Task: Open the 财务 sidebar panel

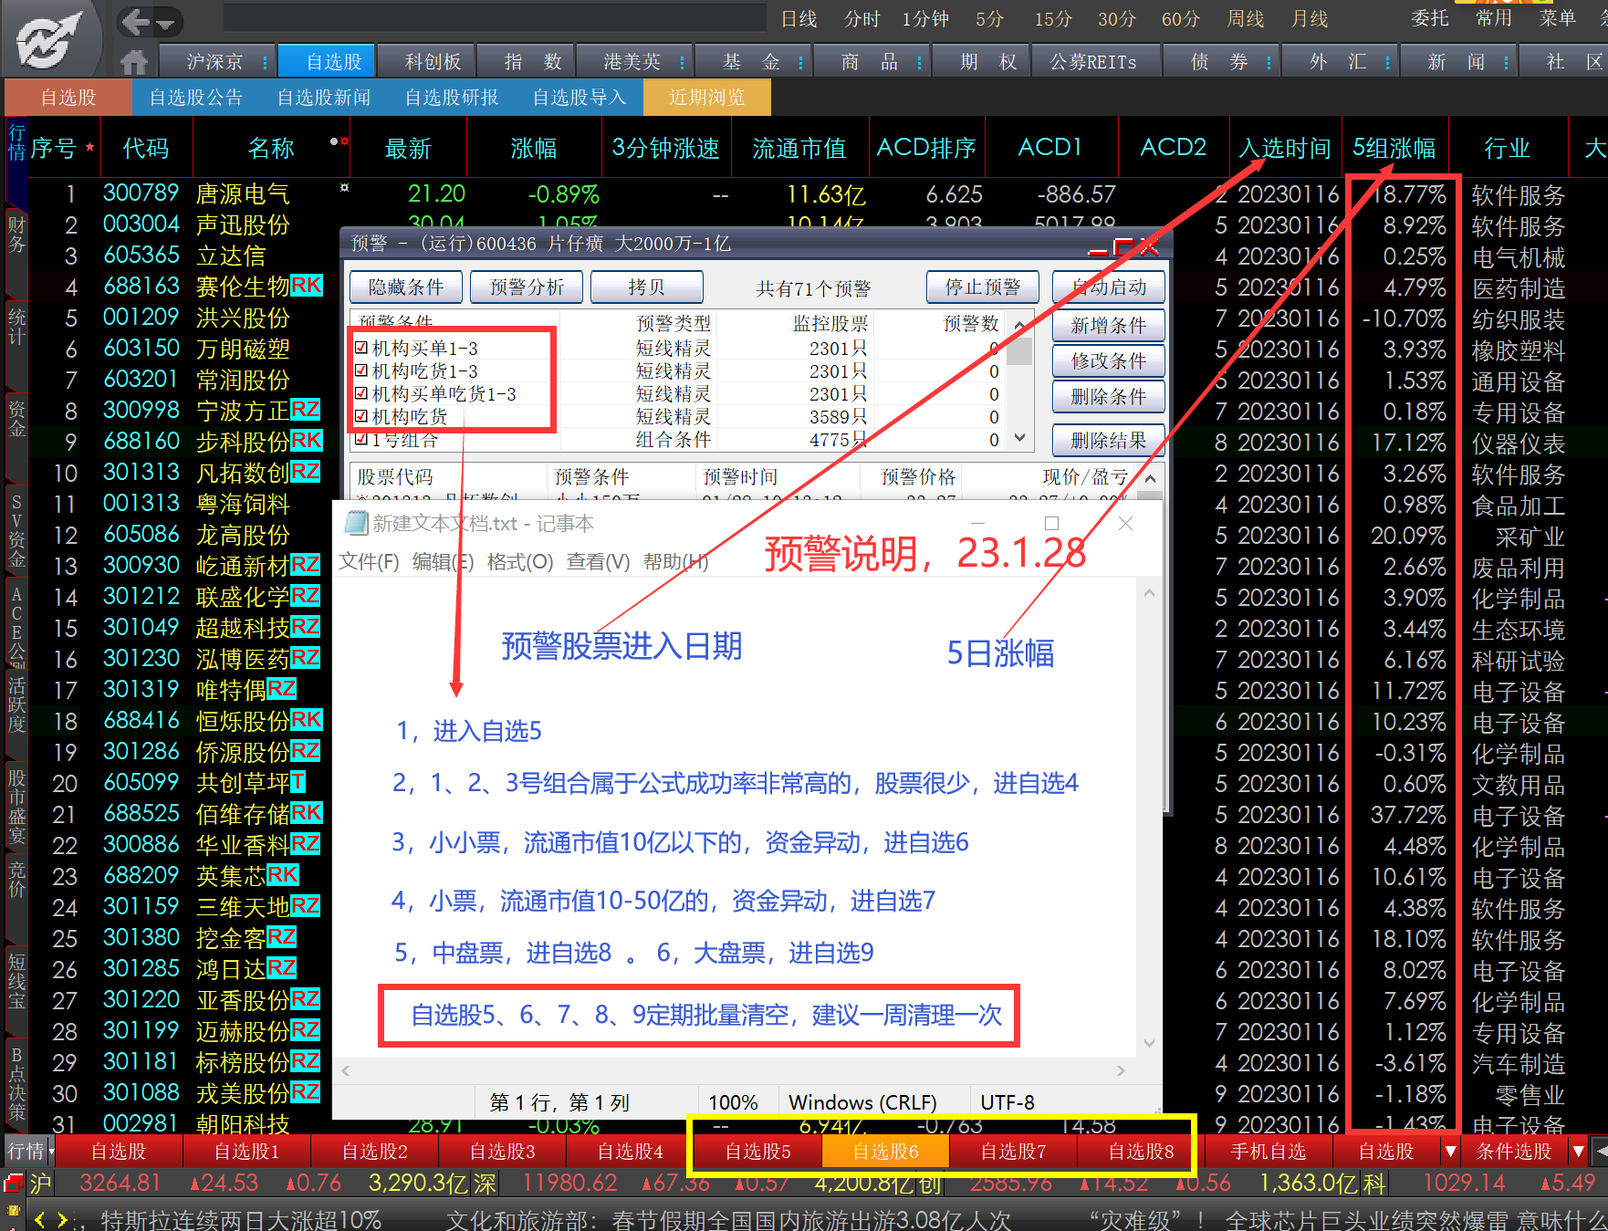Action: coord(16,235)
